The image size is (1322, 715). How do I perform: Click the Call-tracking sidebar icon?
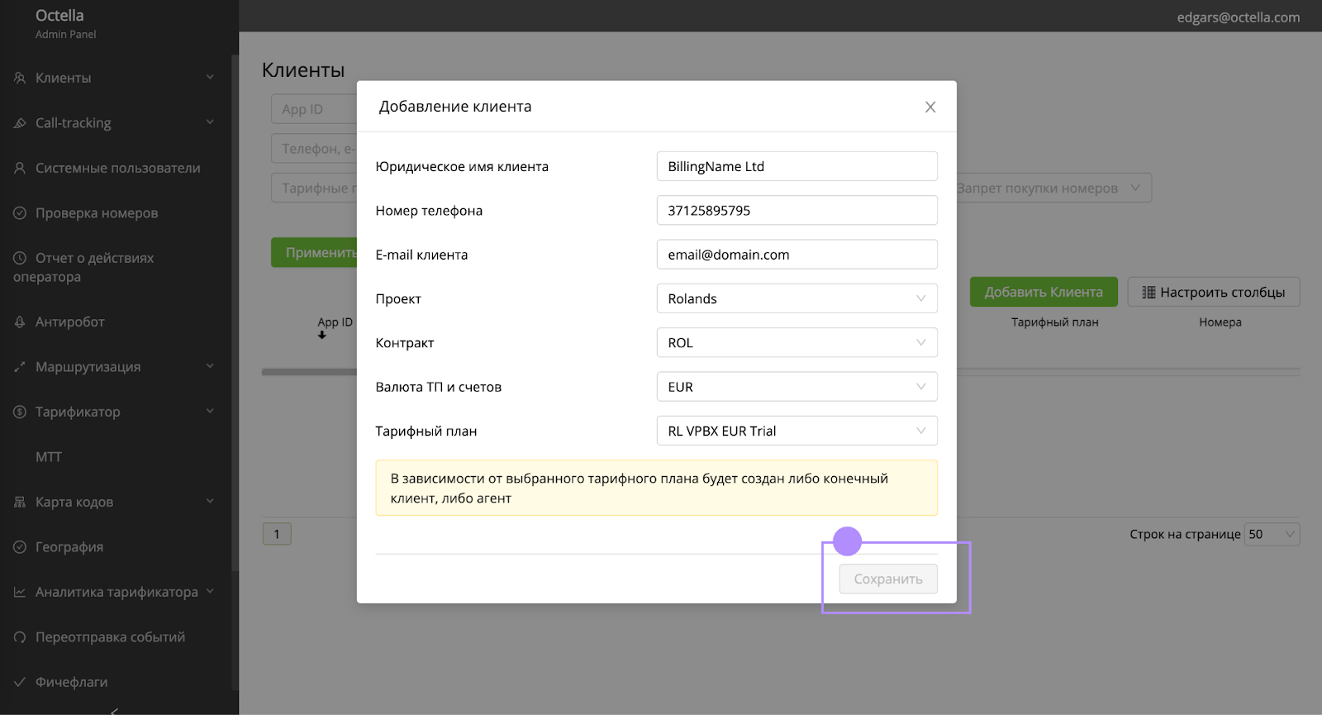(20, 123)
